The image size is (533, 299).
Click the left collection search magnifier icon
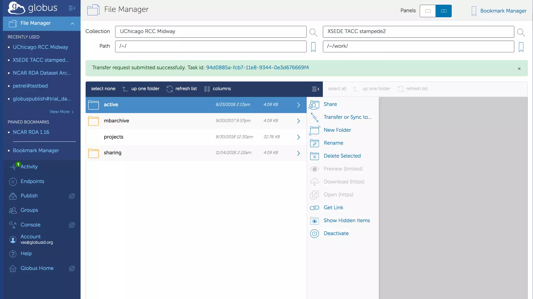pyautogui.click(x=313, y=32)
